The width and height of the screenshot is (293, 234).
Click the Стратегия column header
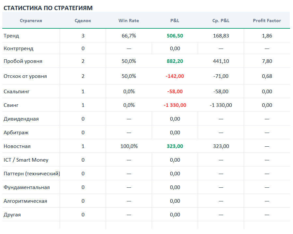tap(31, 21)
